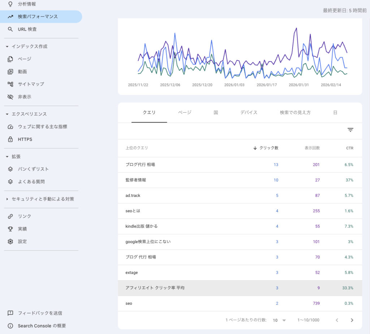370x334 pixels.
Task: Switch to the デバイス tab
Action: click(249, 112)
